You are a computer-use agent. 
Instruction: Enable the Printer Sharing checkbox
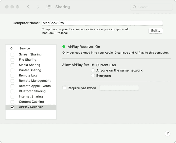click(x=12, y=70)
